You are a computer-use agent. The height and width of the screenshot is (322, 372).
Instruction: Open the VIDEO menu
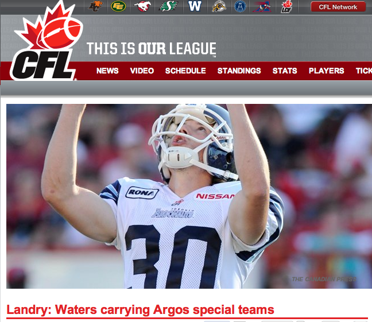coord(142,71)
